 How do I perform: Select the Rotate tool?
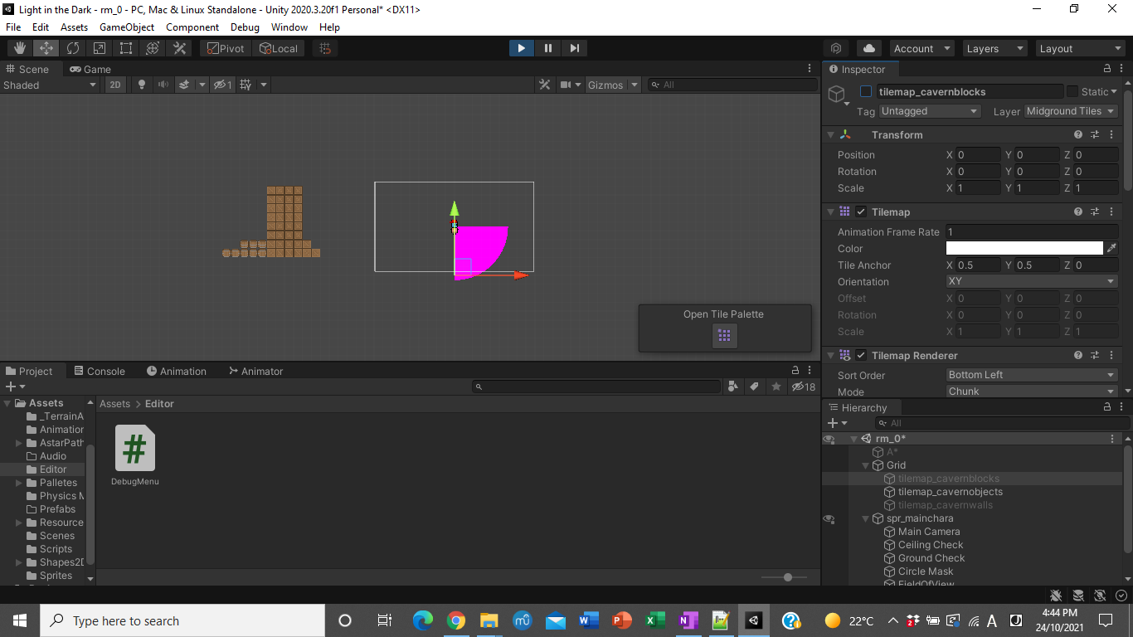[73, 48]
